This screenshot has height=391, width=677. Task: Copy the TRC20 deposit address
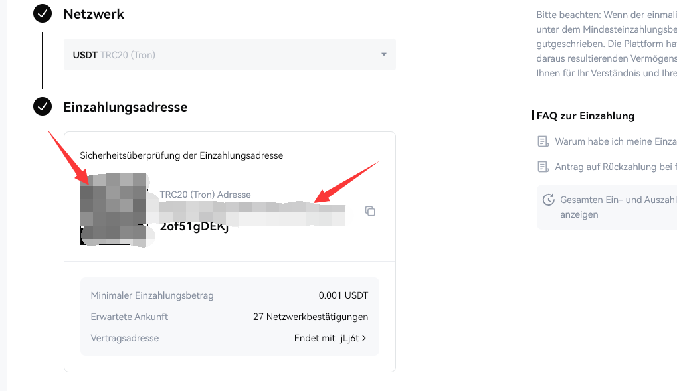370,211
